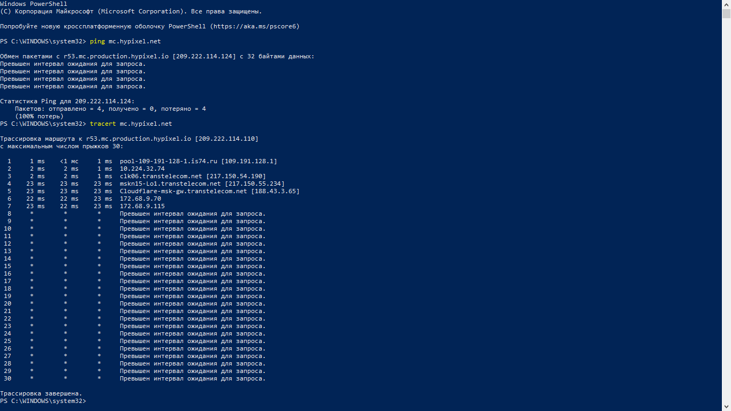This screenshot has height=411, width=731.
Task: Click hop 2 address 10.224.32.74
Action: click(x=142, y=169)
